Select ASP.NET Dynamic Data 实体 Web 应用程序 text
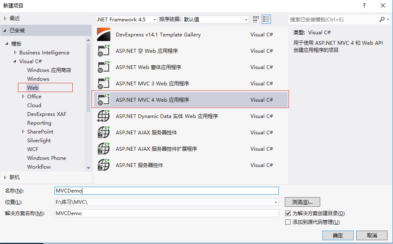The width and height of the screenshot is (393, 244). coord(167,116)
